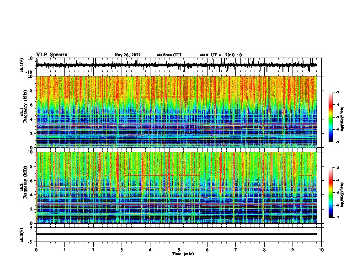Click the "ch.3(V)" axis label

tap(22, 235)
